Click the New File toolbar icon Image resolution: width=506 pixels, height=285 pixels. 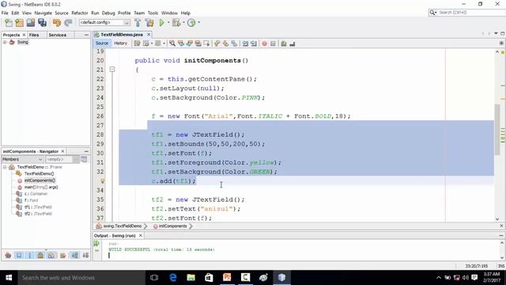click(x=9, y=23)
